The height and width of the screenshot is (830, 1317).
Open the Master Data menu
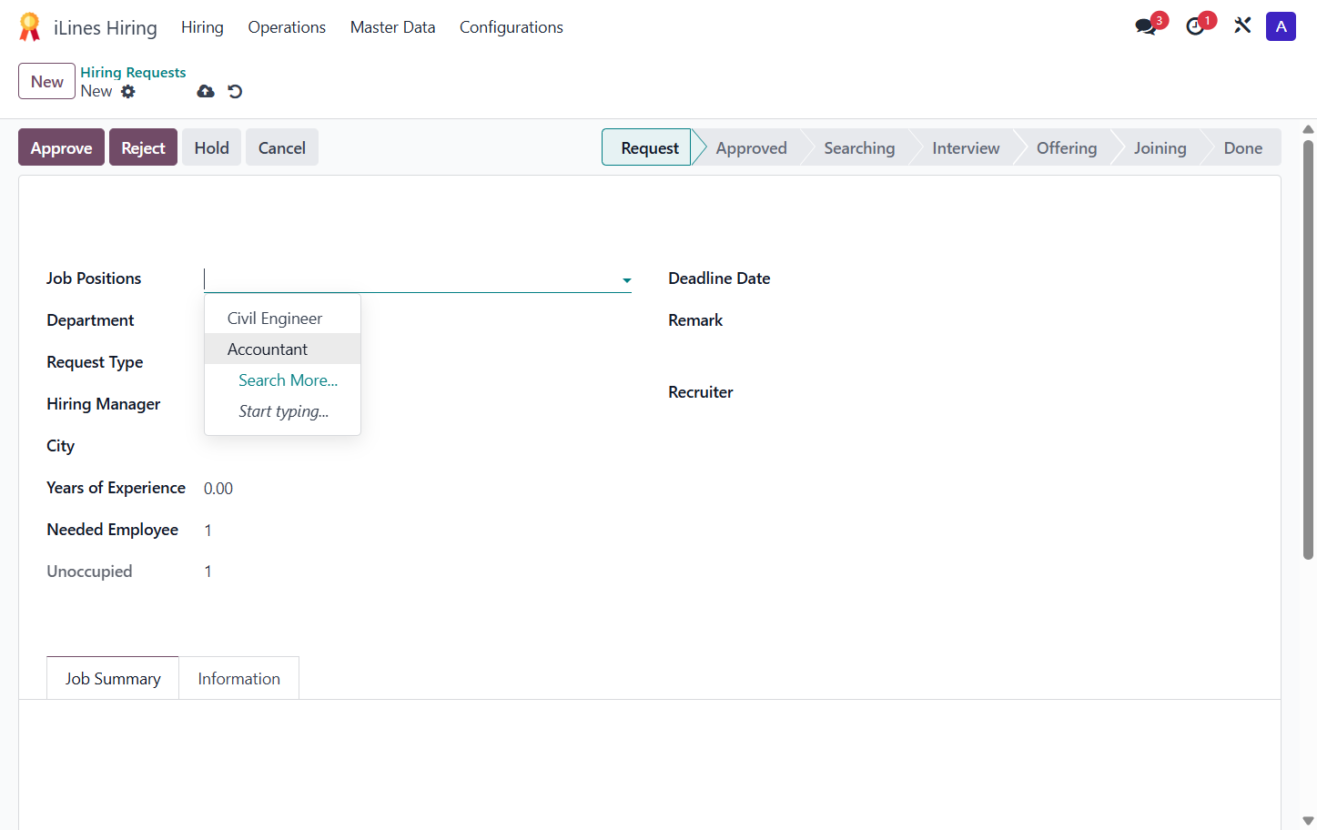pyautogui.click(x=392, y=27)
